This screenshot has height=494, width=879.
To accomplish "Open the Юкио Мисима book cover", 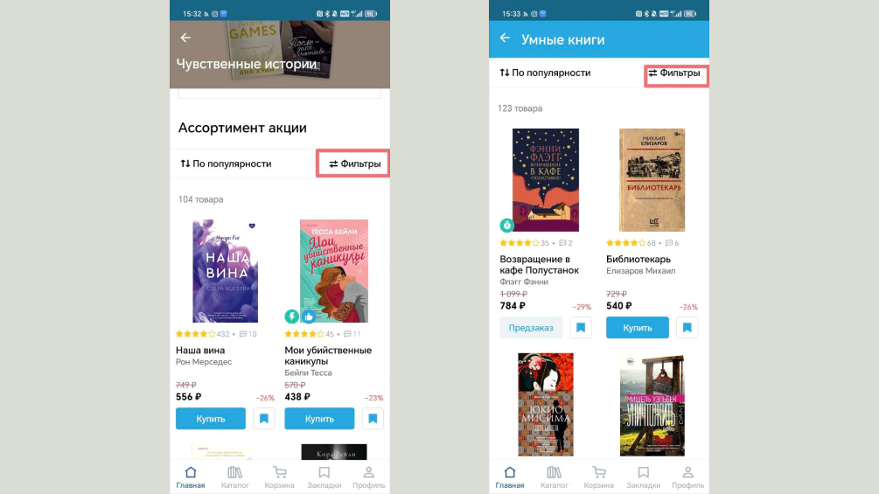I will pyautogui.click(x=546, y=405).
